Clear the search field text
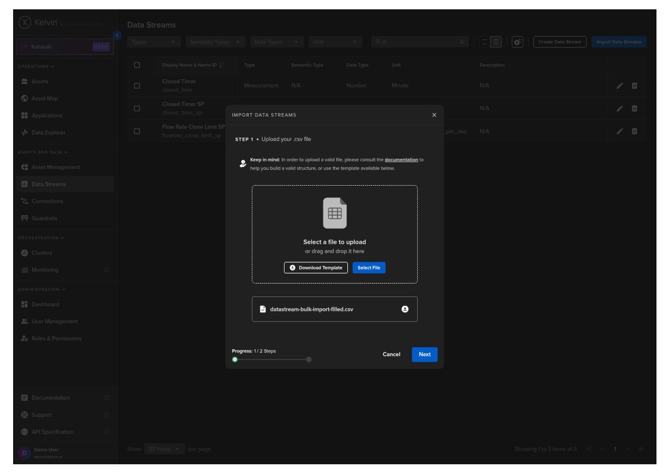The image size is (670, 474). click(x=461, y=42)
